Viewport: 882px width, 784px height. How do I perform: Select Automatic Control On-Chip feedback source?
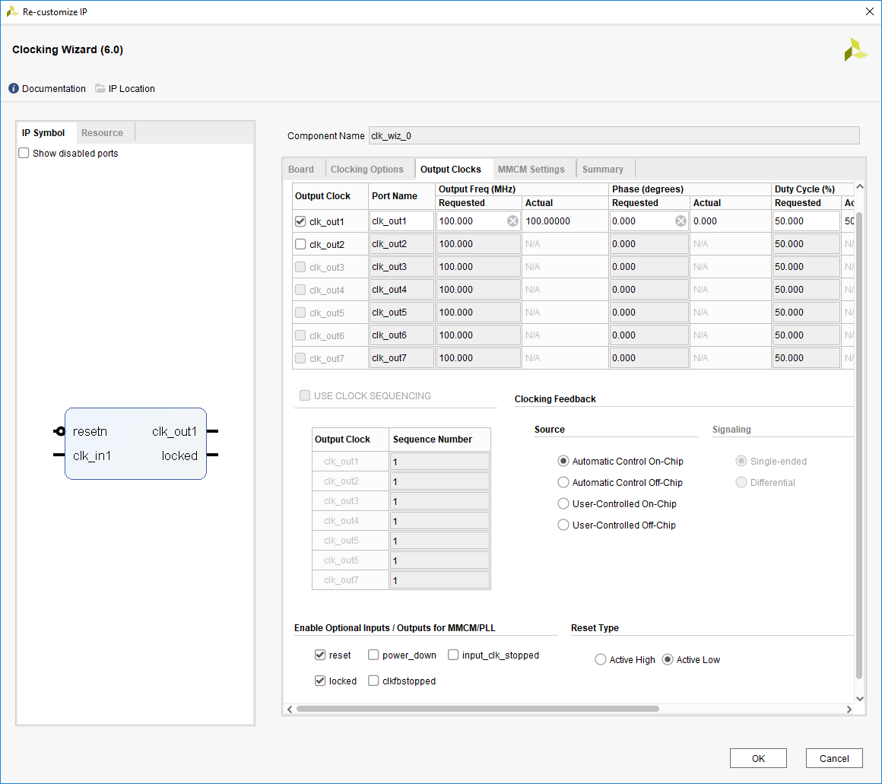(x=563, y=461)
